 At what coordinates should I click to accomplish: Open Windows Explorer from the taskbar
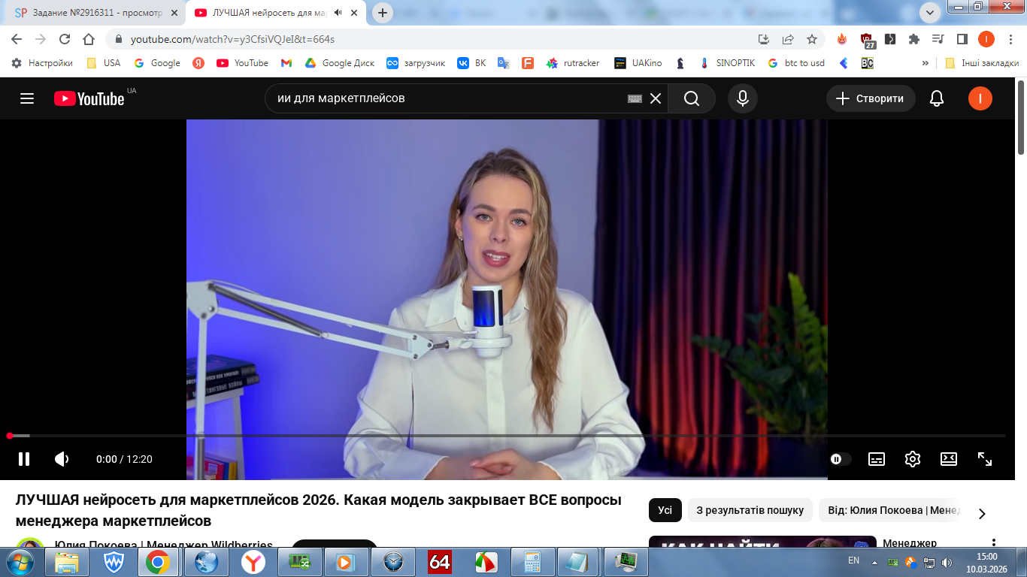click(67, 562)
